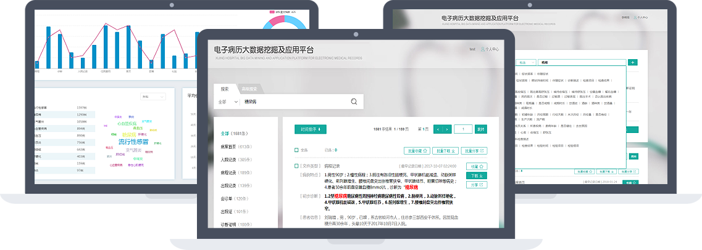Click 时间排序 sort button
The image size is (702, 250).
pyautogui.click(x=310, y=129)
